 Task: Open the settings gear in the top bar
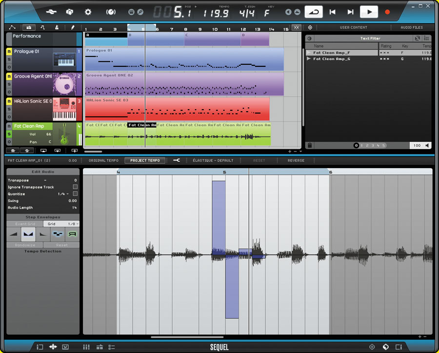[88, 12]
